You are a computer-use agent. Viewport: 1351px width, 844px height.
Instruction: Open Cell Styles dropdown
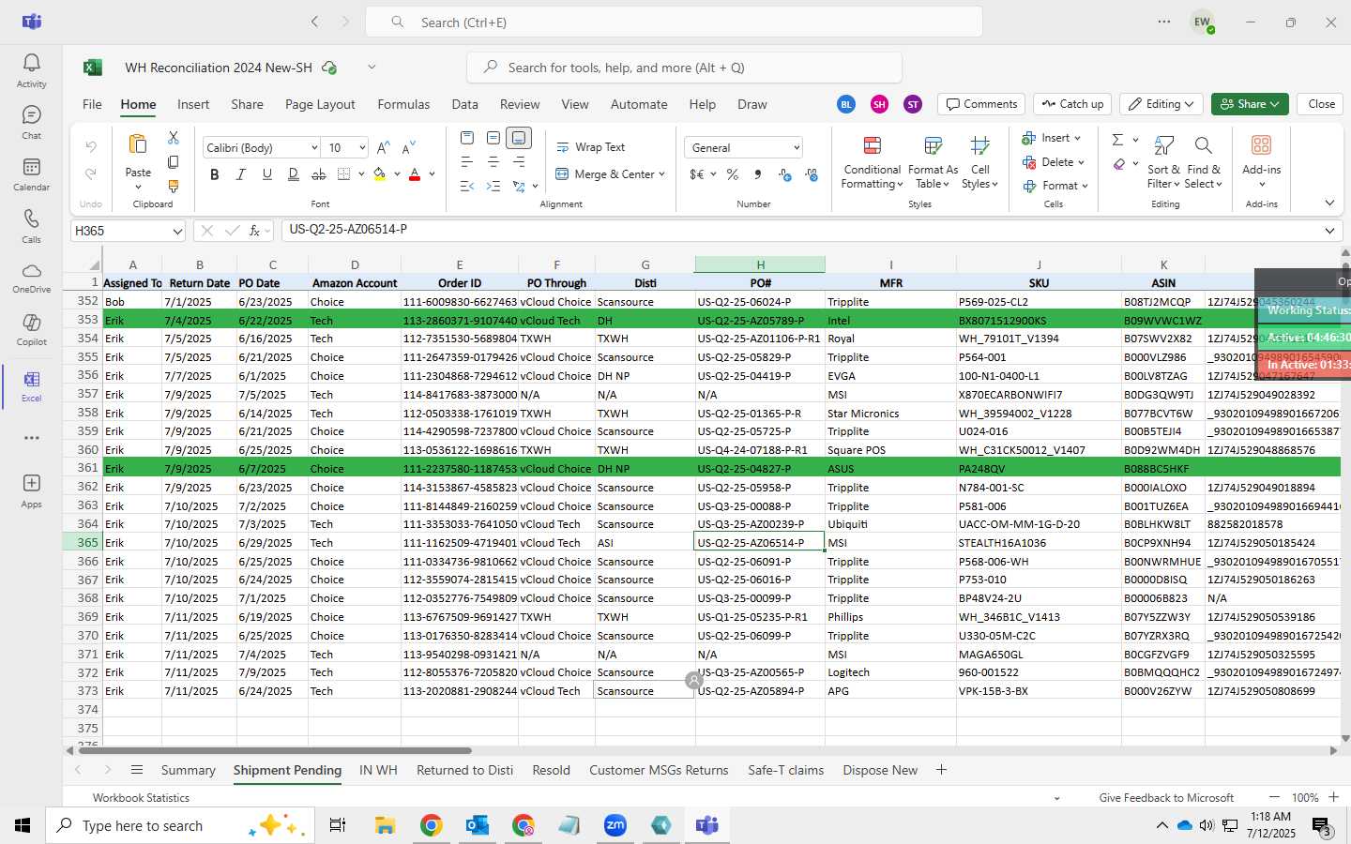[979, 160]
